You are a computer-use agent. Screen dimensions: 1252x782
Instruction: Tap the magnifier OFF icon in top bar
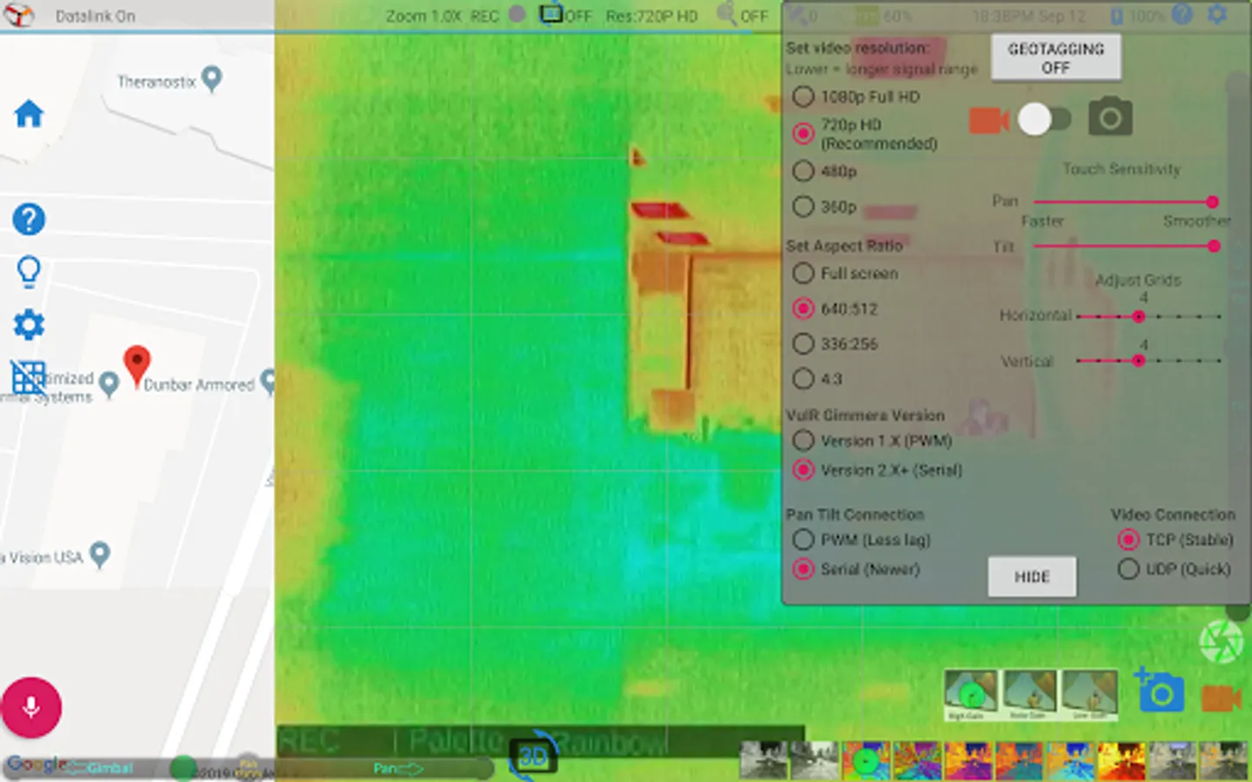click(726, 14)
